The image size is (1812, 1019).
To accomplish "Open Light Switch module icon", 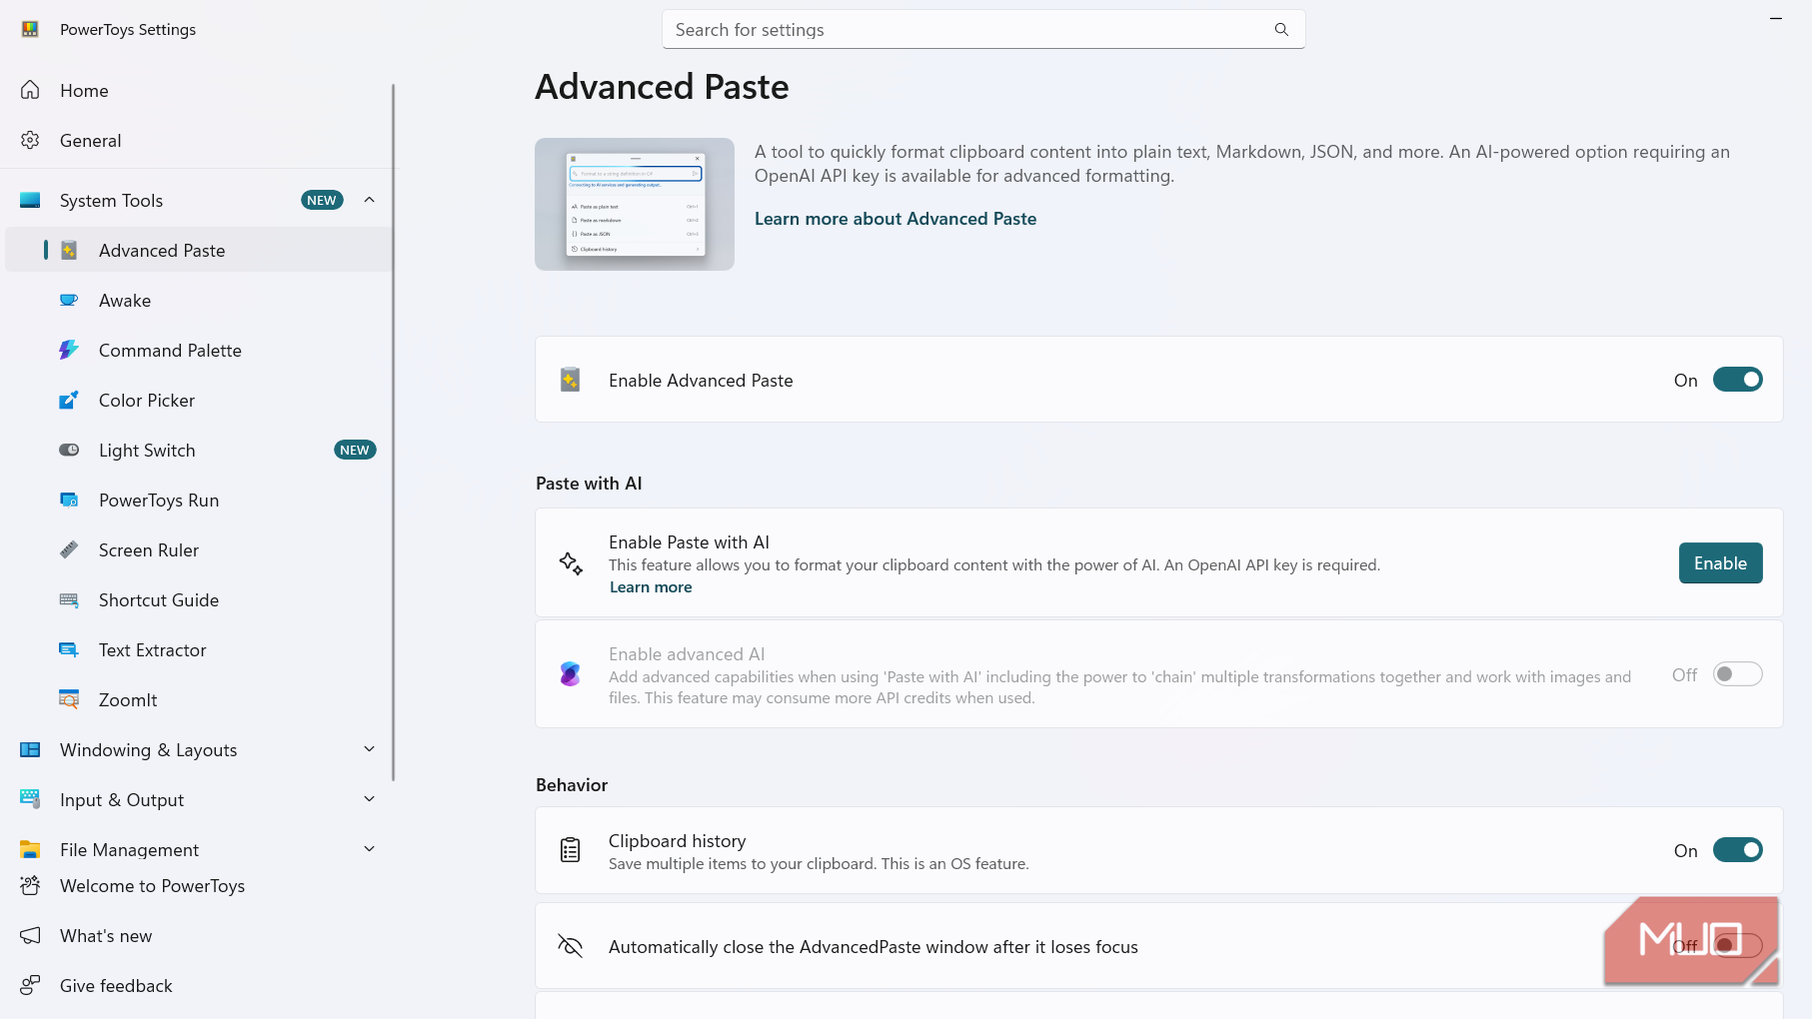I will click(x=69, y=450).
